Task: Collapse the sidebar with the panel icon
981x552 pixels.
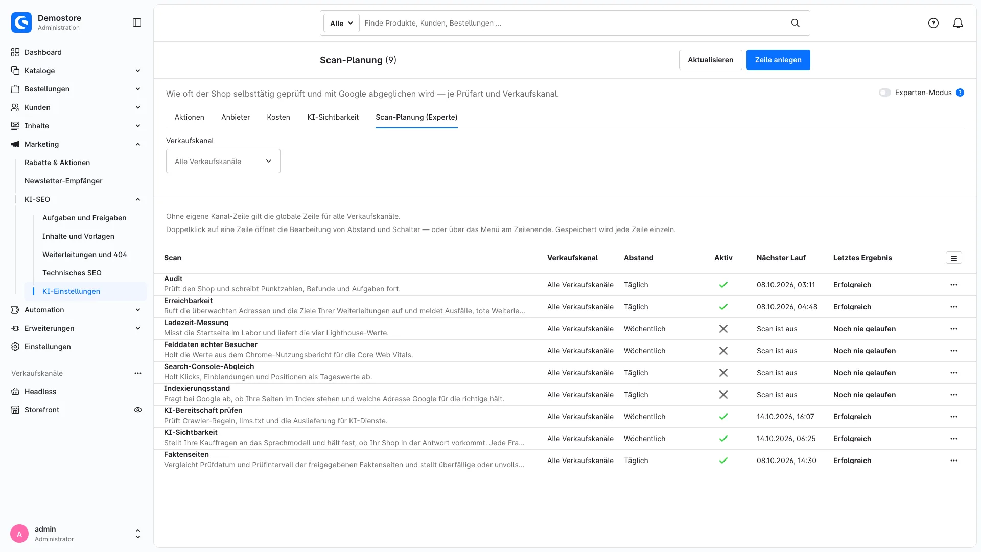Action: (x=137, y=22)
